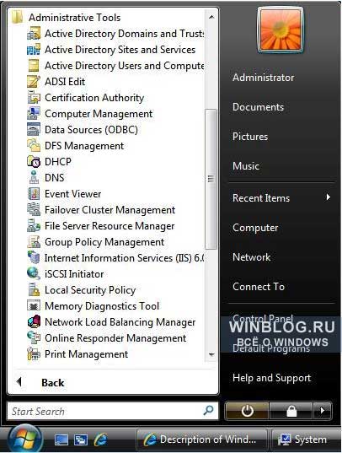Open the Pictures folder link
The width and height of the screenshot is (342, 453).
[x=250, y=137]
